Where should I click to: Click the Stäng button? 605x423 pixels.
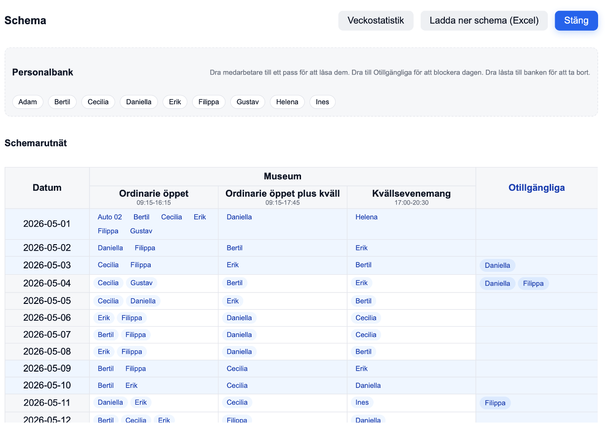576,20
